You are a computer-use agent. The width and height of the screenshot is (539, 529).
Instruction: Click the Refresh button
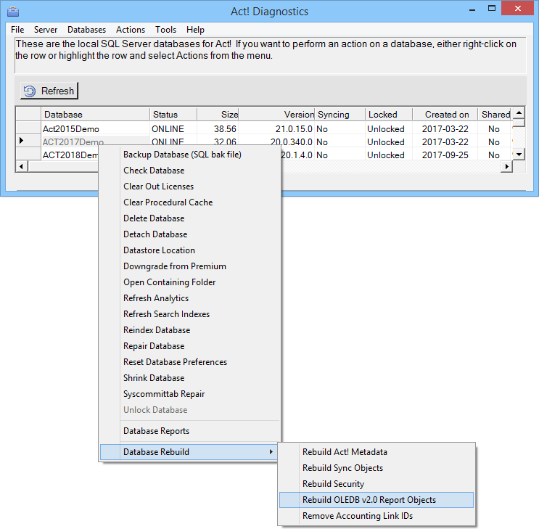click(49, 91)
